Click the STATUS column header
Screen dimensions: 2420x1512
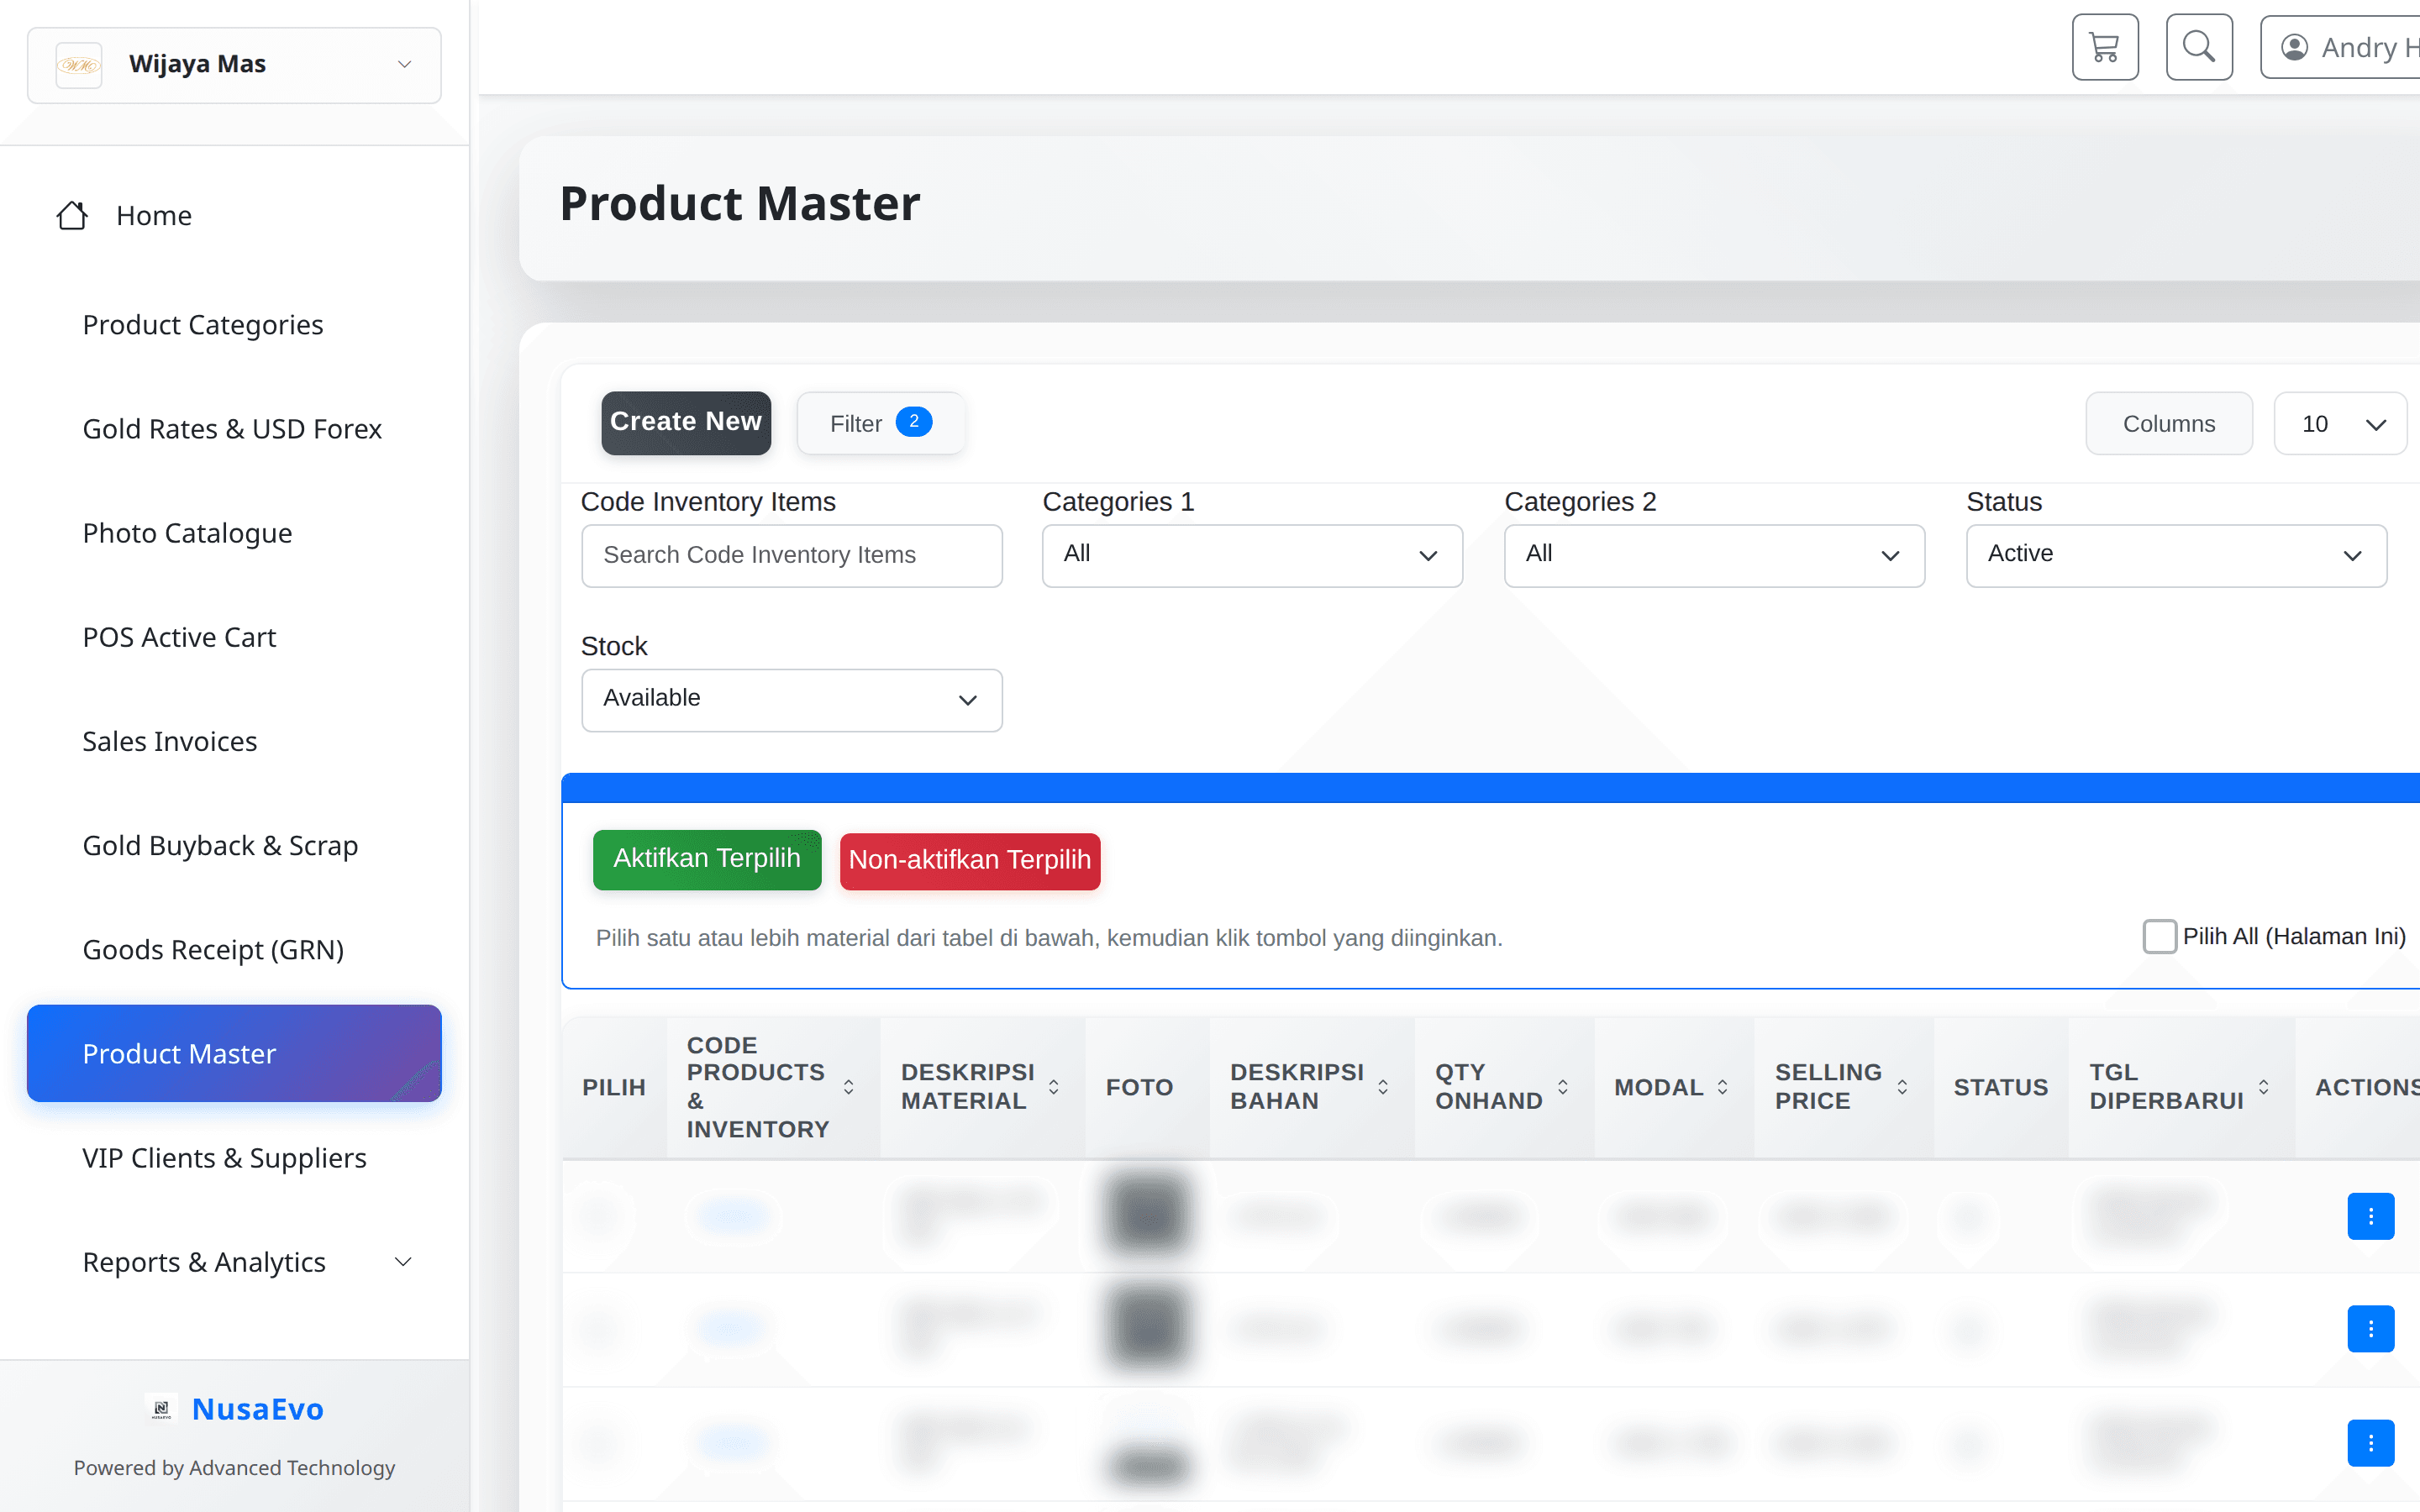pyautogui.click(x=2001, y=1087)
